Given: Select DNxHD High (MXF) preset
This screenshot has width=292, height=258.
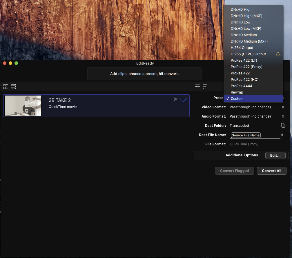Looking at the screenshot, I should (x=246, y=16).
